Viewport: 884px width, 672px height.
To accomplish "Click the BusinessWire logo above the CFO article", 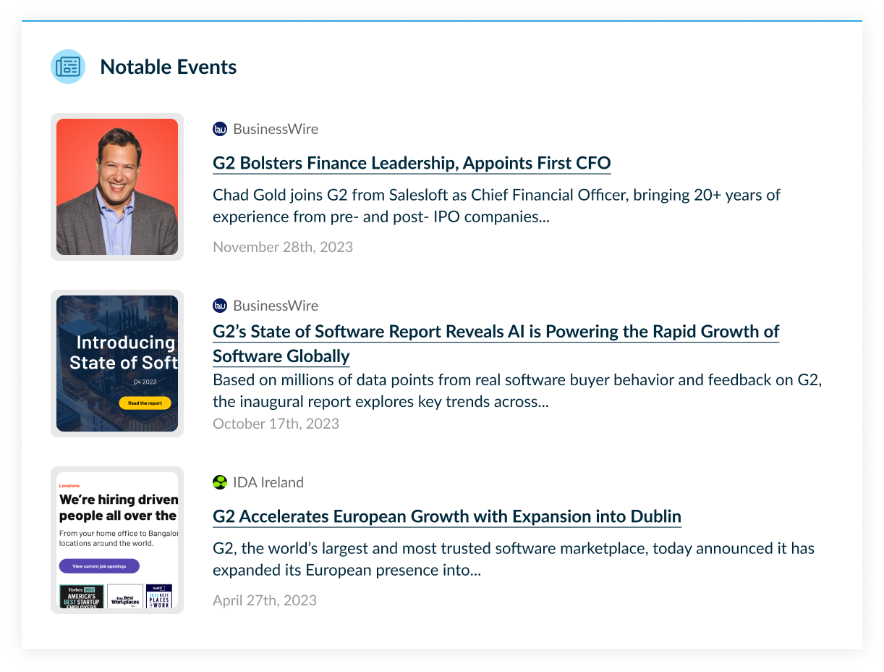I will (x=220, y=129).
